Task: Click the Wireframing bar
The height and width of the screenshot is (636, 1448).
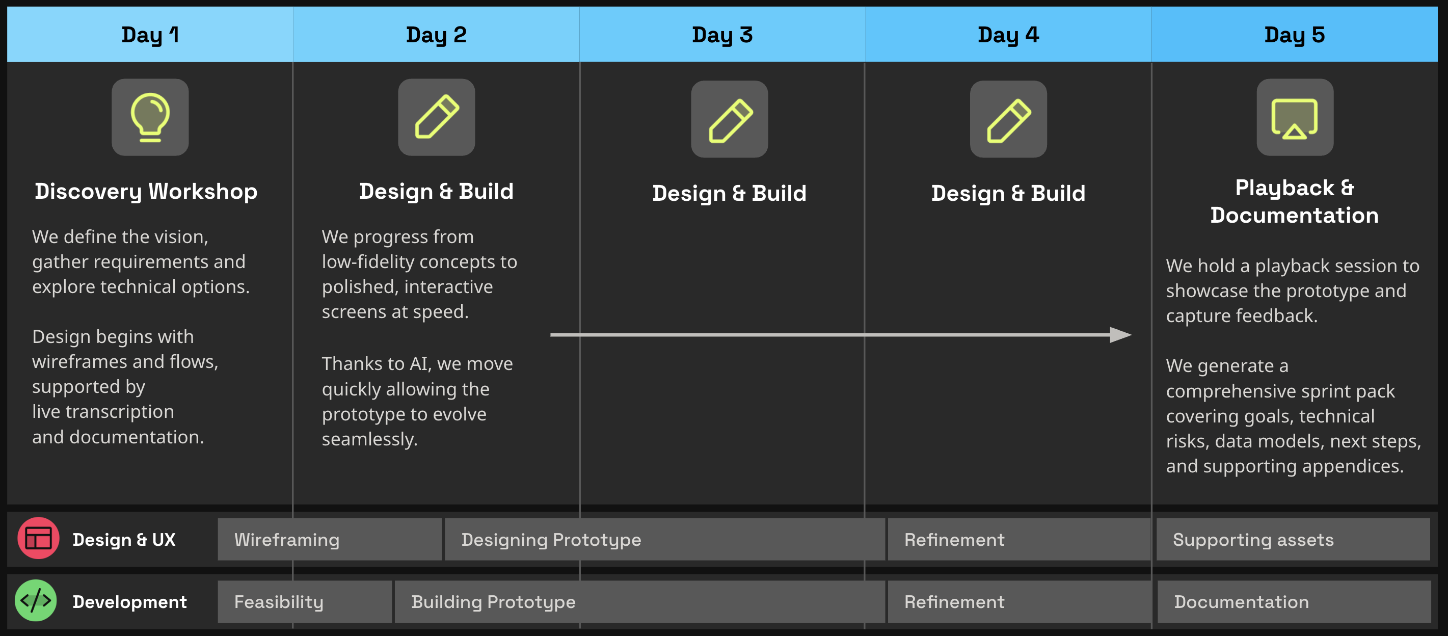Action: (x=330, y=539)
